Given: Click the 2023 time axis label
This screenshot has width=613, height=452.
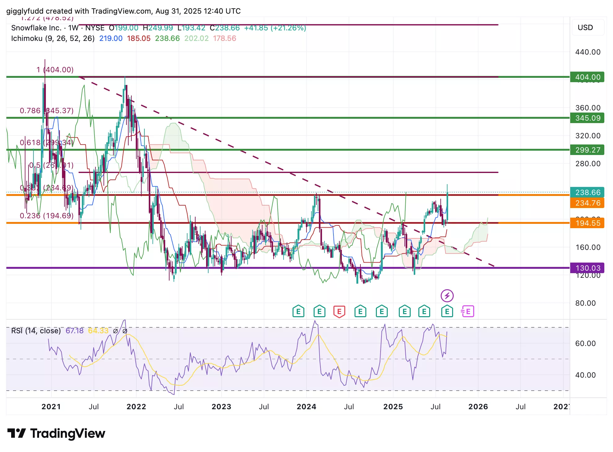Looking at the screenshot, I should (221, 407).
